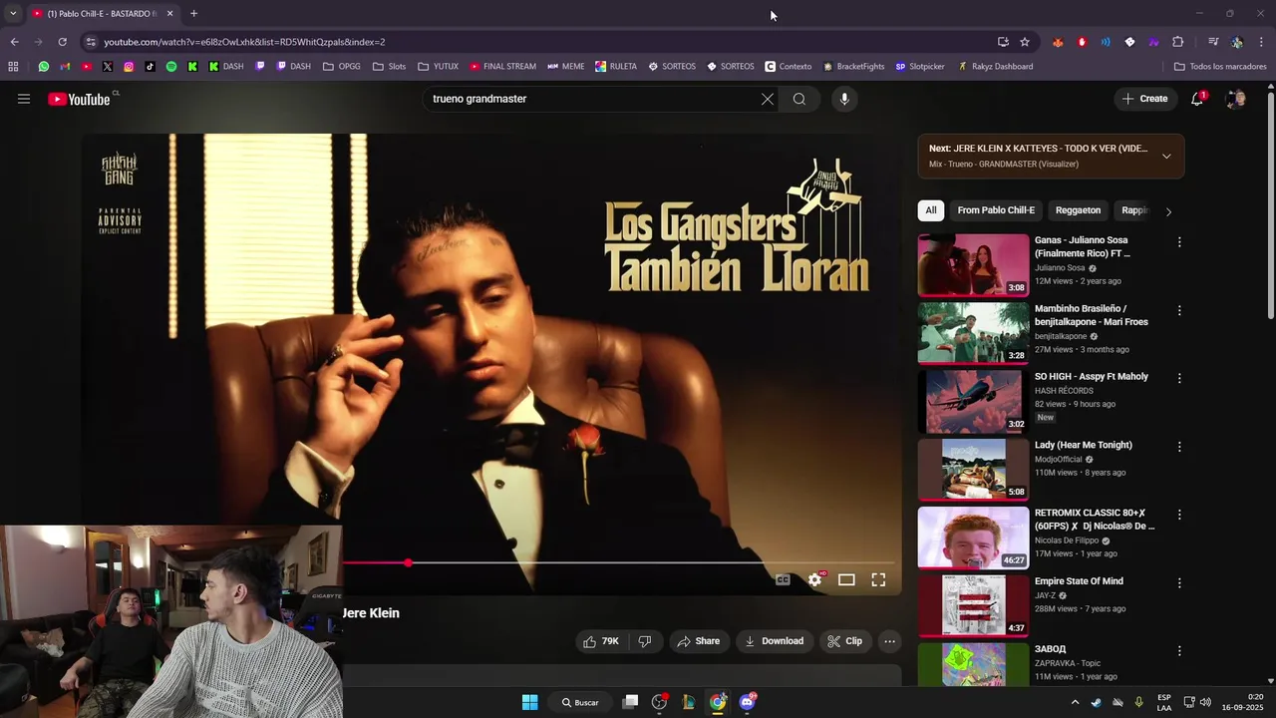Play the Ganas - Julianno Sosa thumbnail
This screenshot has width=1276, height=718.
pyautogui.click(x=973, y=265)
